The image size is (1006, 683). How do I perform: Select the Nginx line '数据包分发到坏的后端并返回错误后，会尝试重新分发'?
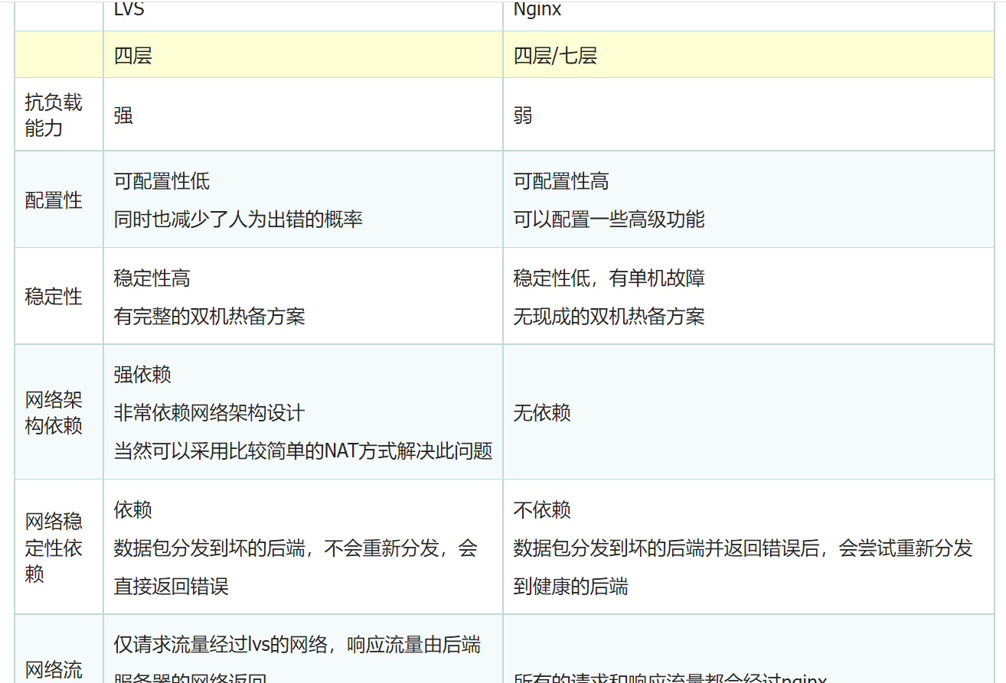click(x=743, y=548)
